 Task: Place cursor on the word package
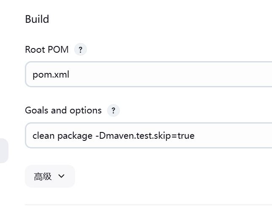tap(75, 136)
